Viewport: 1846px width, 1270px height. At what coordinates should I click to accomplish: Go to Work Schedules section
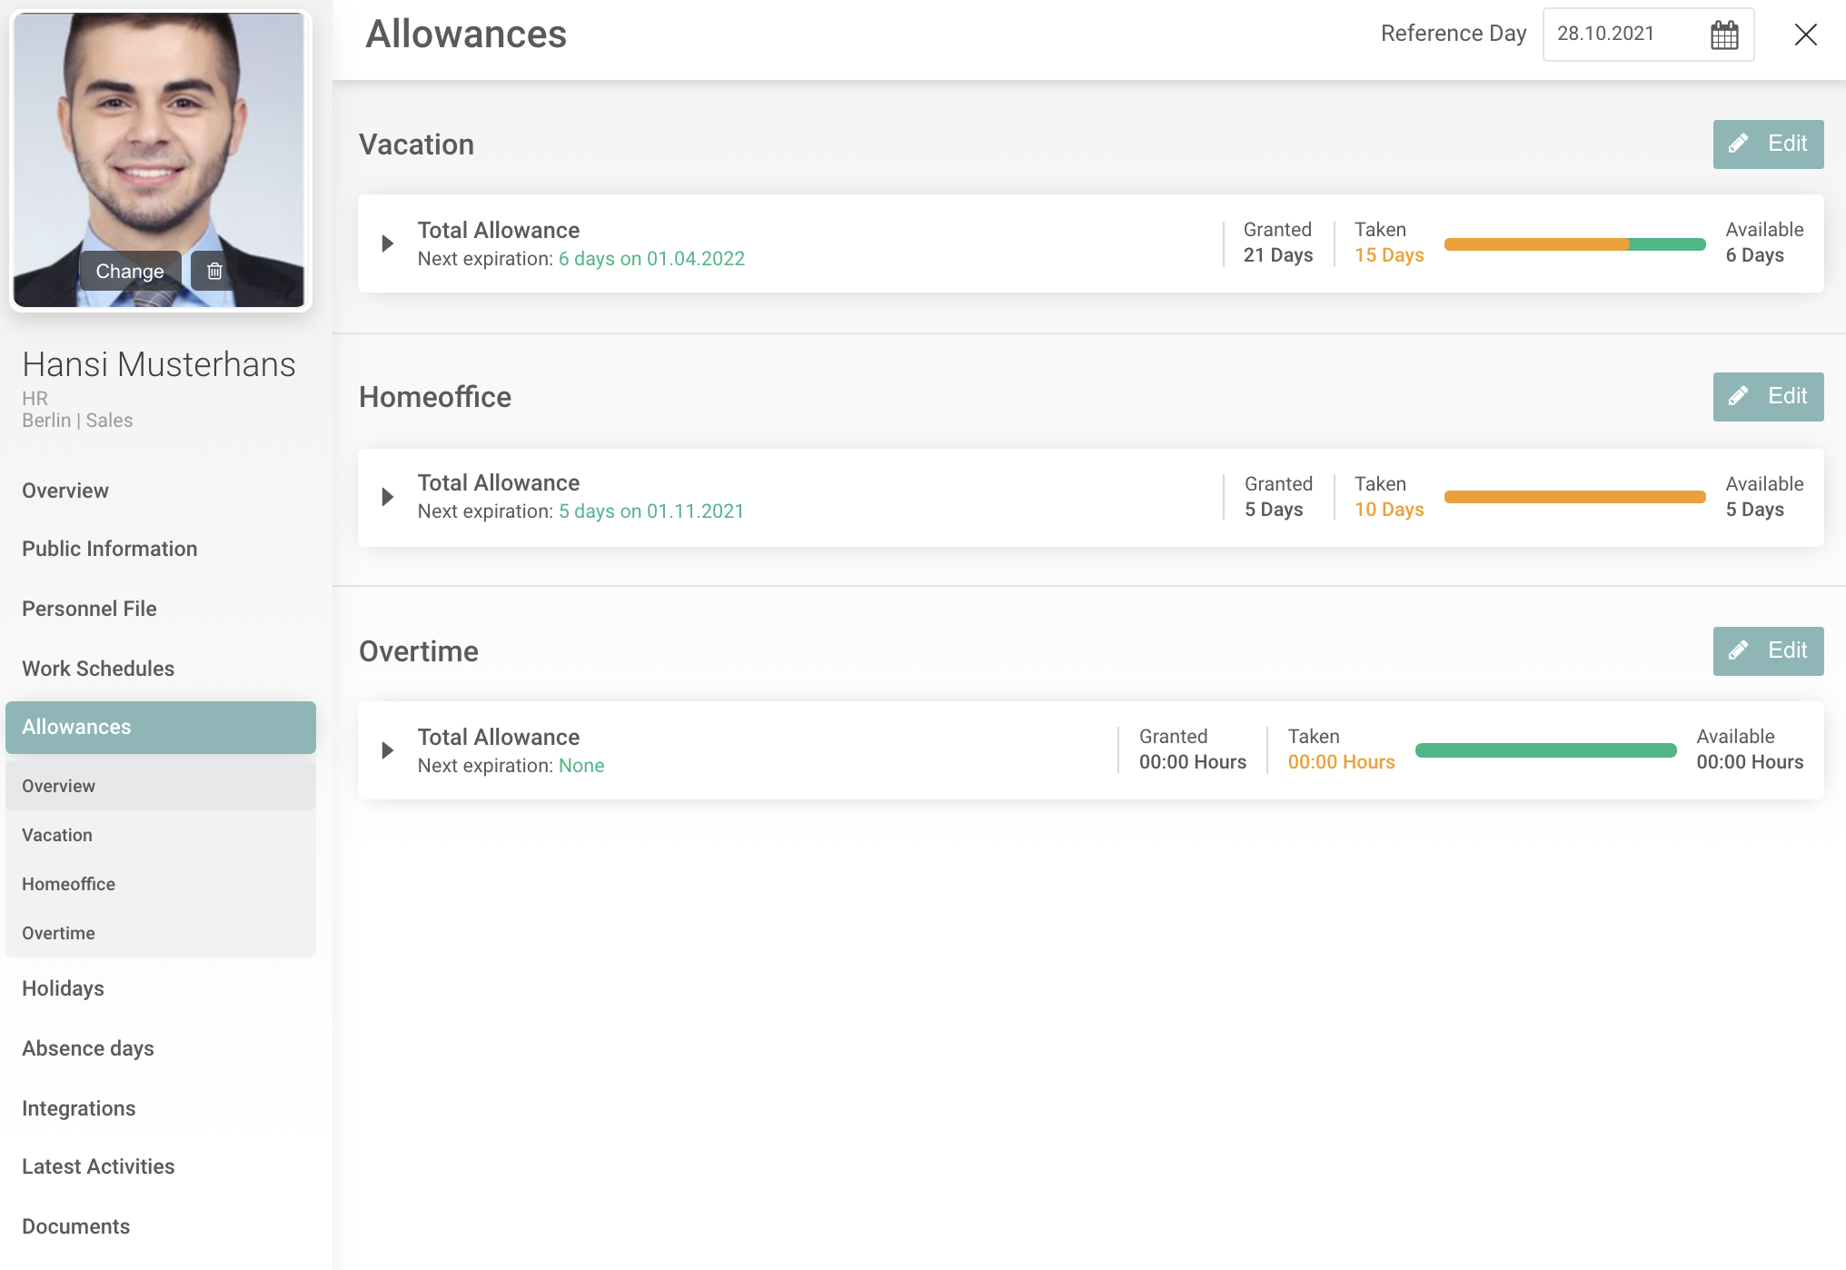click(x=98, y=669)
